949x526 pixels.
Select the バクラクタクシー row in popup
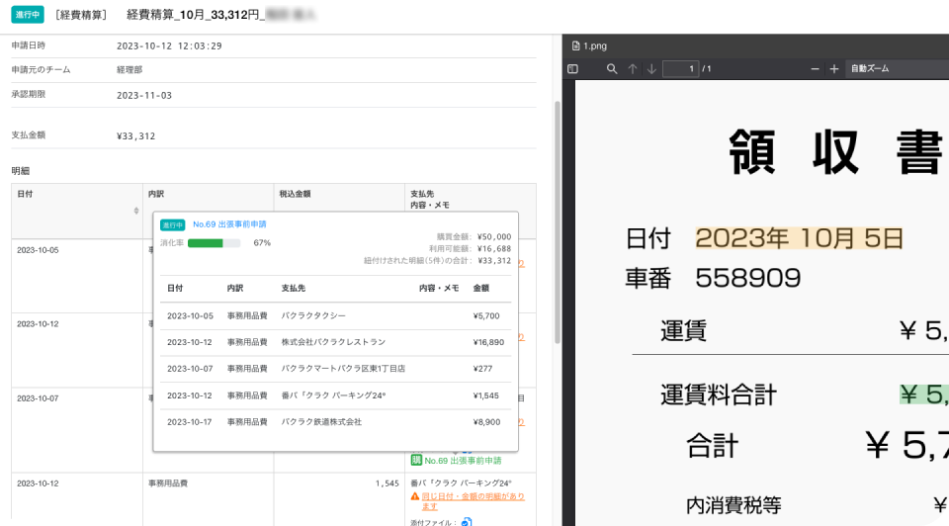coord(336,315)
